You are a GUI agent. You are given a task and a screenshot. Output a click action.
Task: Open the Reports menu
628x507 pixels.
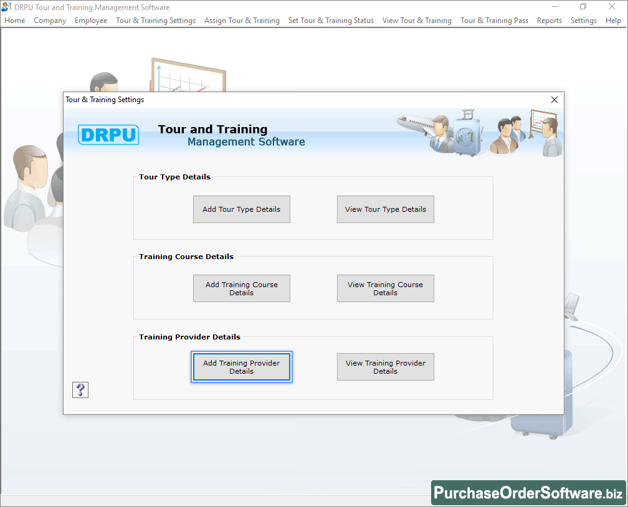click(x=549, y=21)
